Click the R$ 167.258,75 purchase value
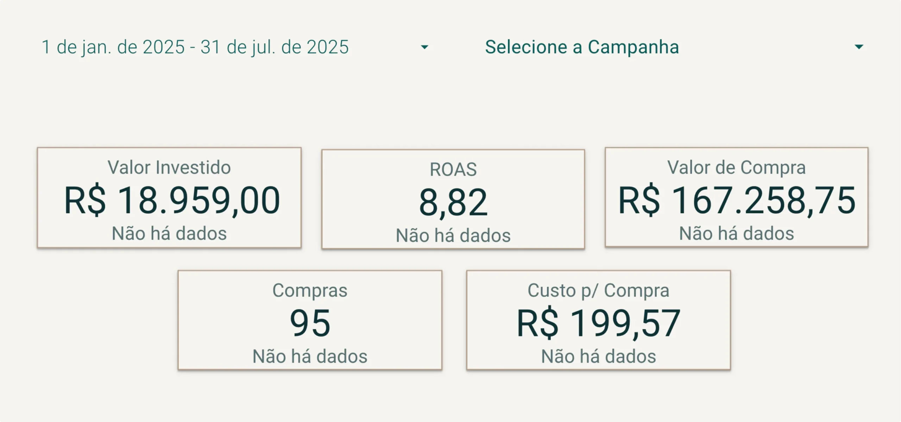This screenshot has width=901, height=422. tap(737, 200)
